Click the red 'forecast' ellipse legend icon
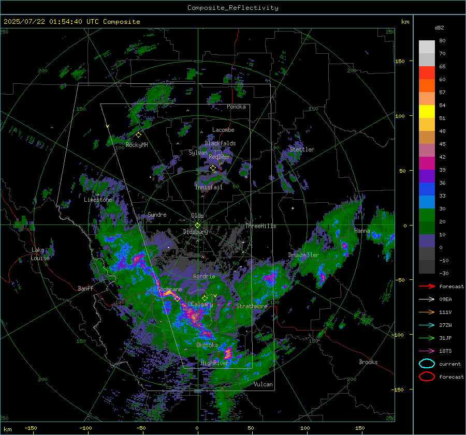This screenshot has height=435, width=466. [427, 377]
